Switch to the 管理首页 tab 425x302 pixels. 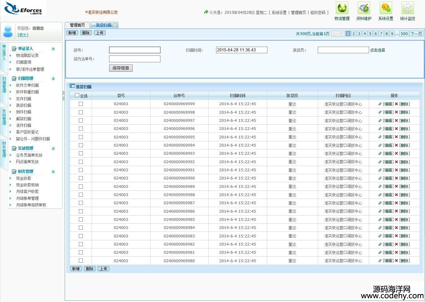pyautogui.click(x=77, y=25)
